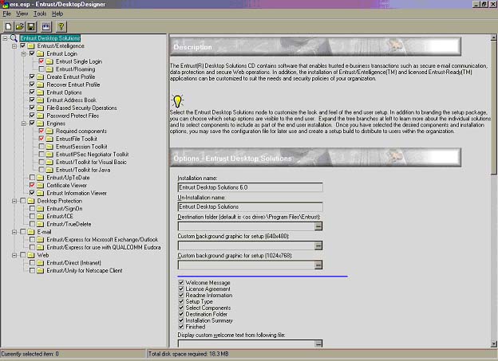
Task: Click folder icon next to Entrust/SignOn
Action: (40, 209)
